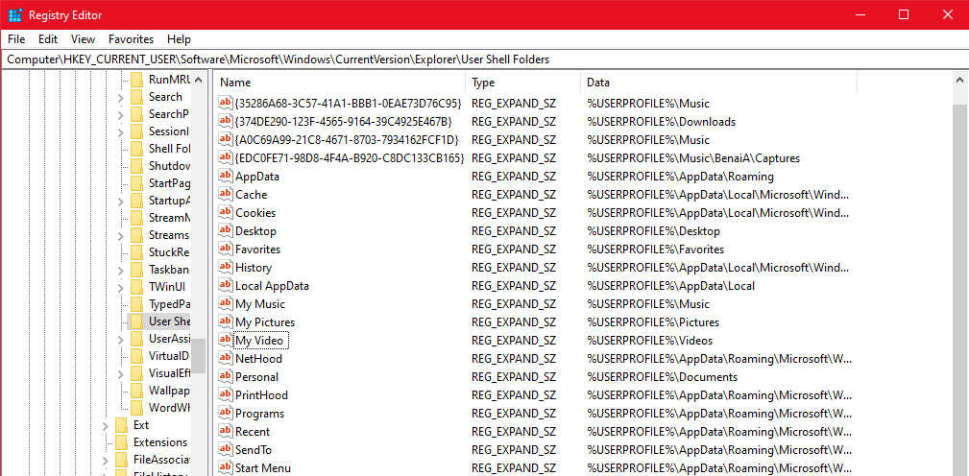The width and height of the screenshot is (969, 476).
Task: Expand the Ext key in the tree
Action: (x=105, y=425)
